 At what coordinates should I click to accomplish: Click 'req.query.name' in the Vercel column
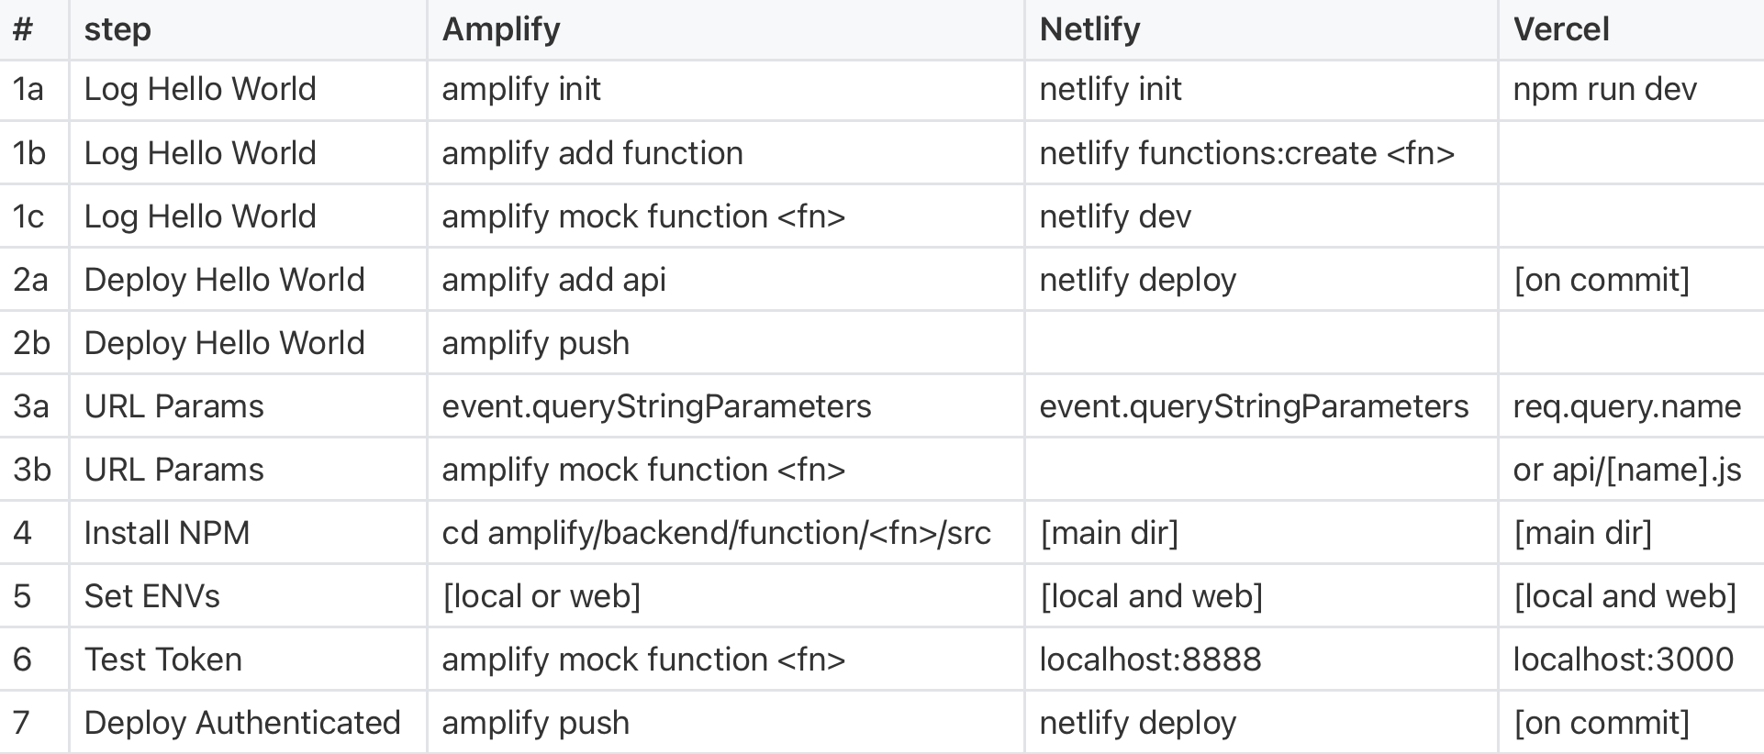coord(1626,406)
